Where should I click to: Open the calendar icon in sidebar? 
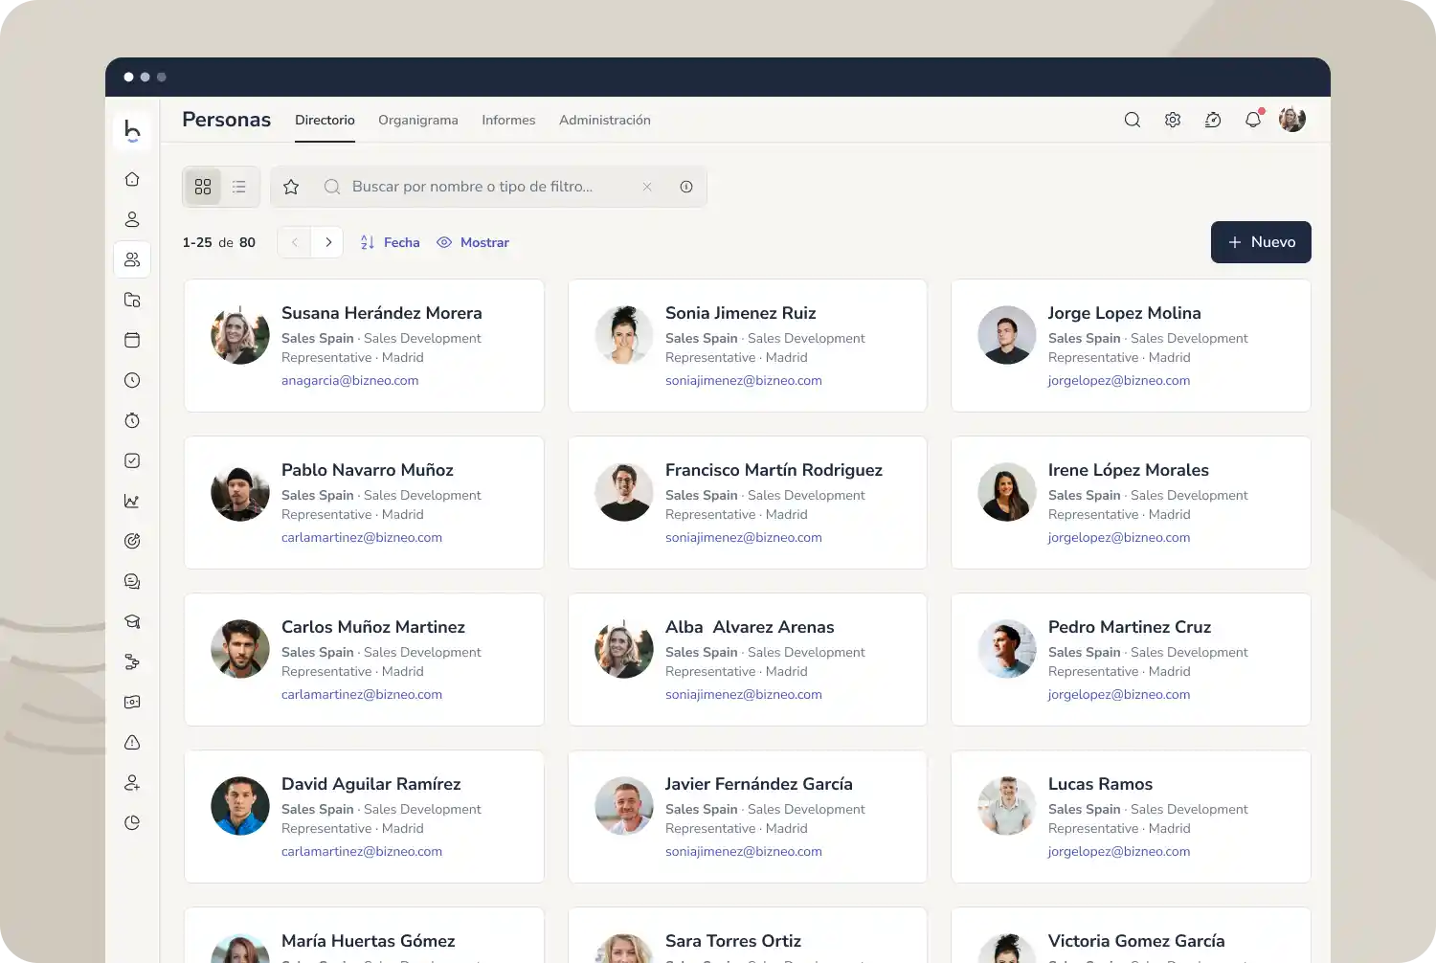click(x=132, y=340)
